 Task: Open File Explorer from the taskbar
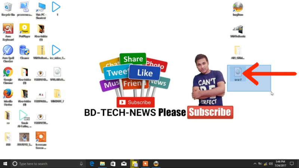[102, 164]
